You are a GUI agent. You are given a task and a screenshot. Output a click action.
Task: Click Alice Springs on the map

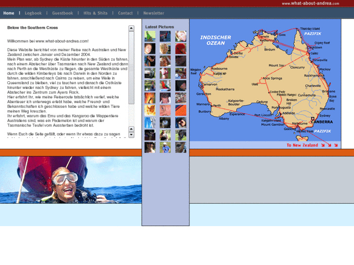pos(273,78)
